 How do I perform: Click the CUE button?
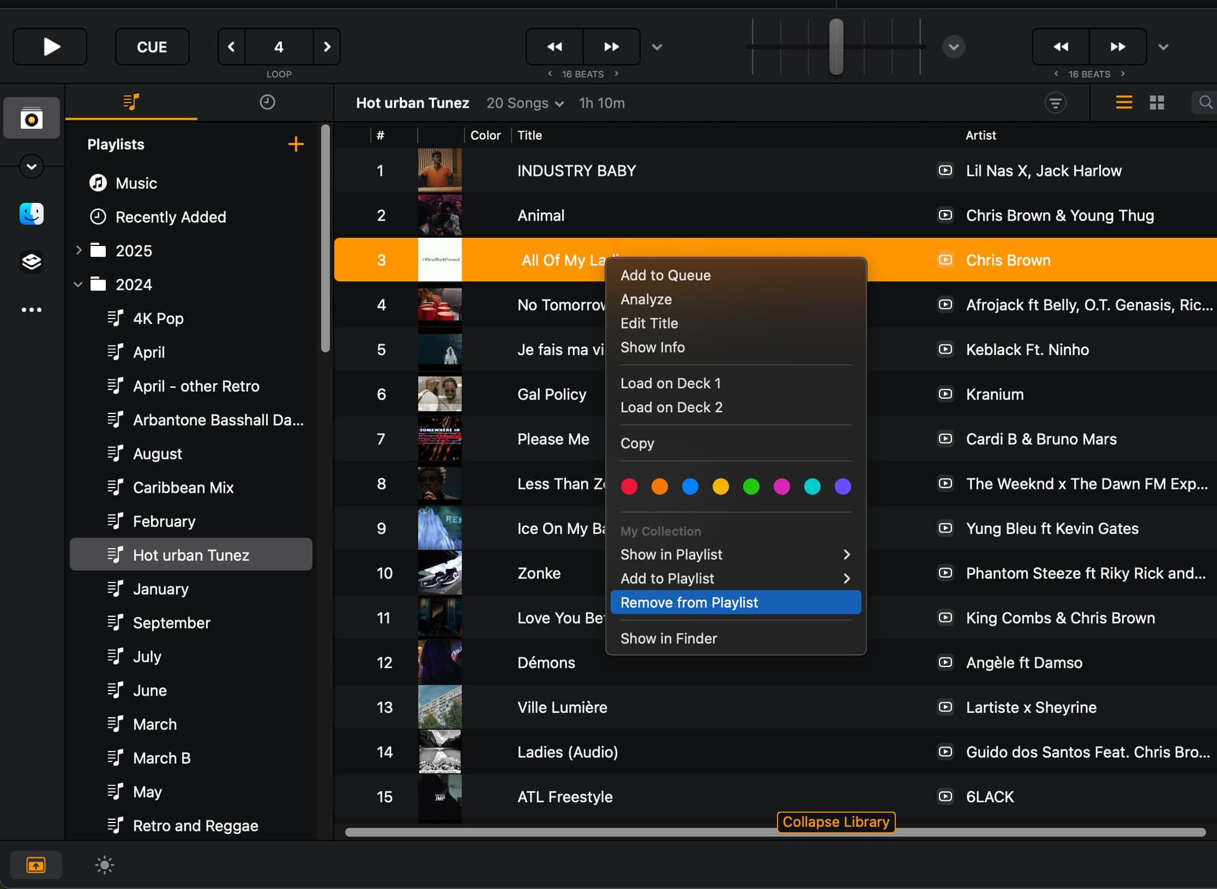tap(152, 46)
